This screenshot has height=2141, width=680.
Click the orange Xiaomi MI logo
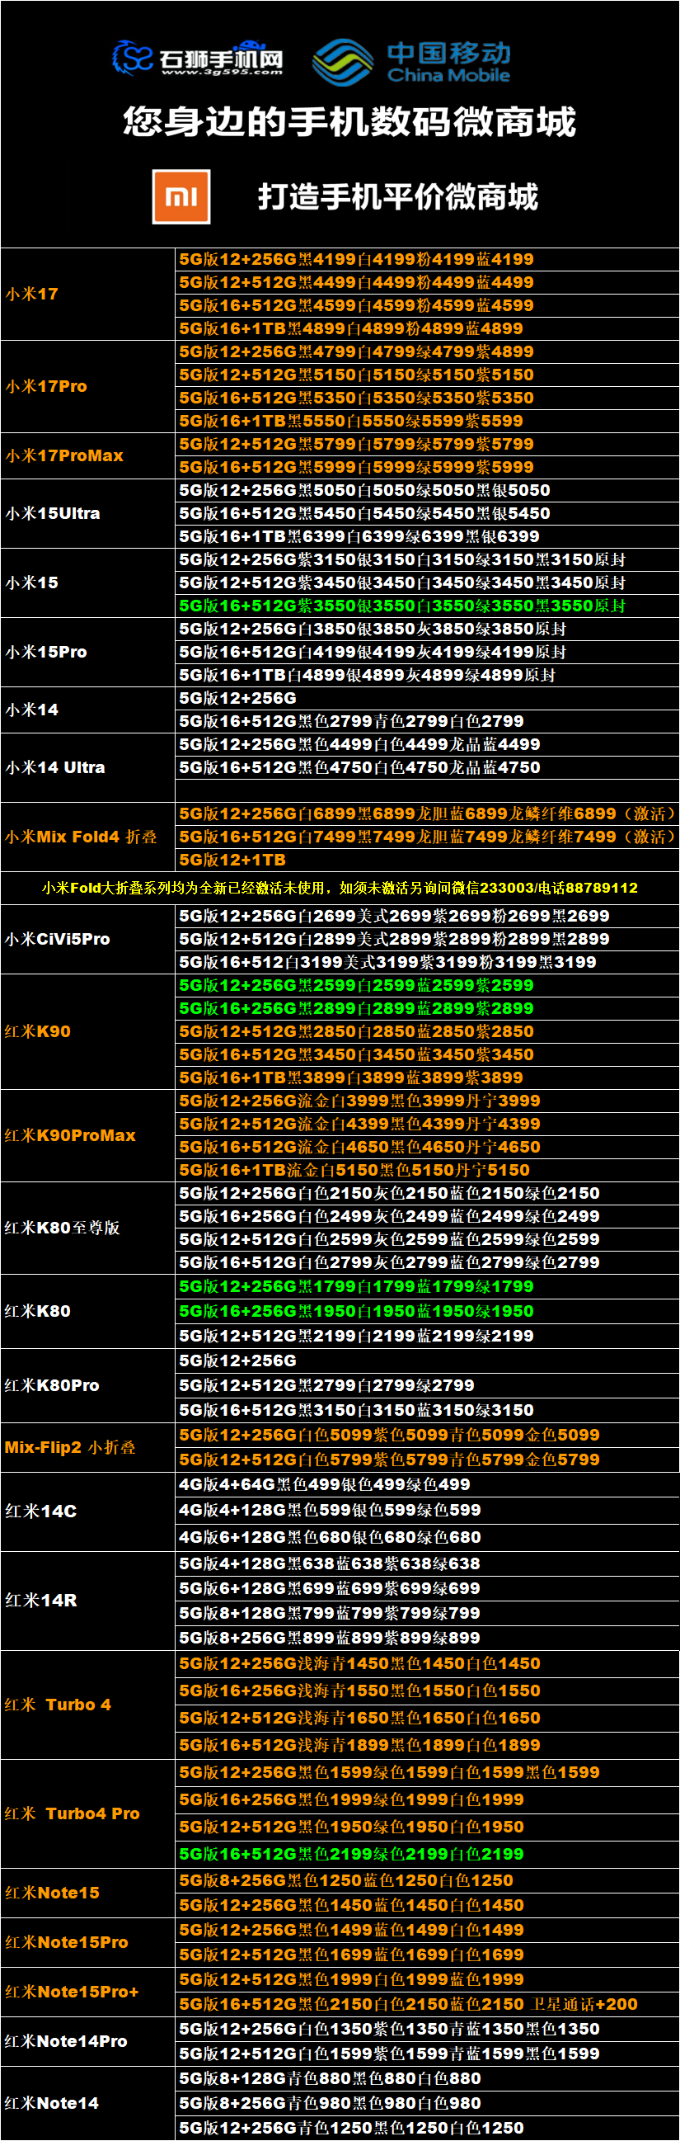tap(181, 197)
